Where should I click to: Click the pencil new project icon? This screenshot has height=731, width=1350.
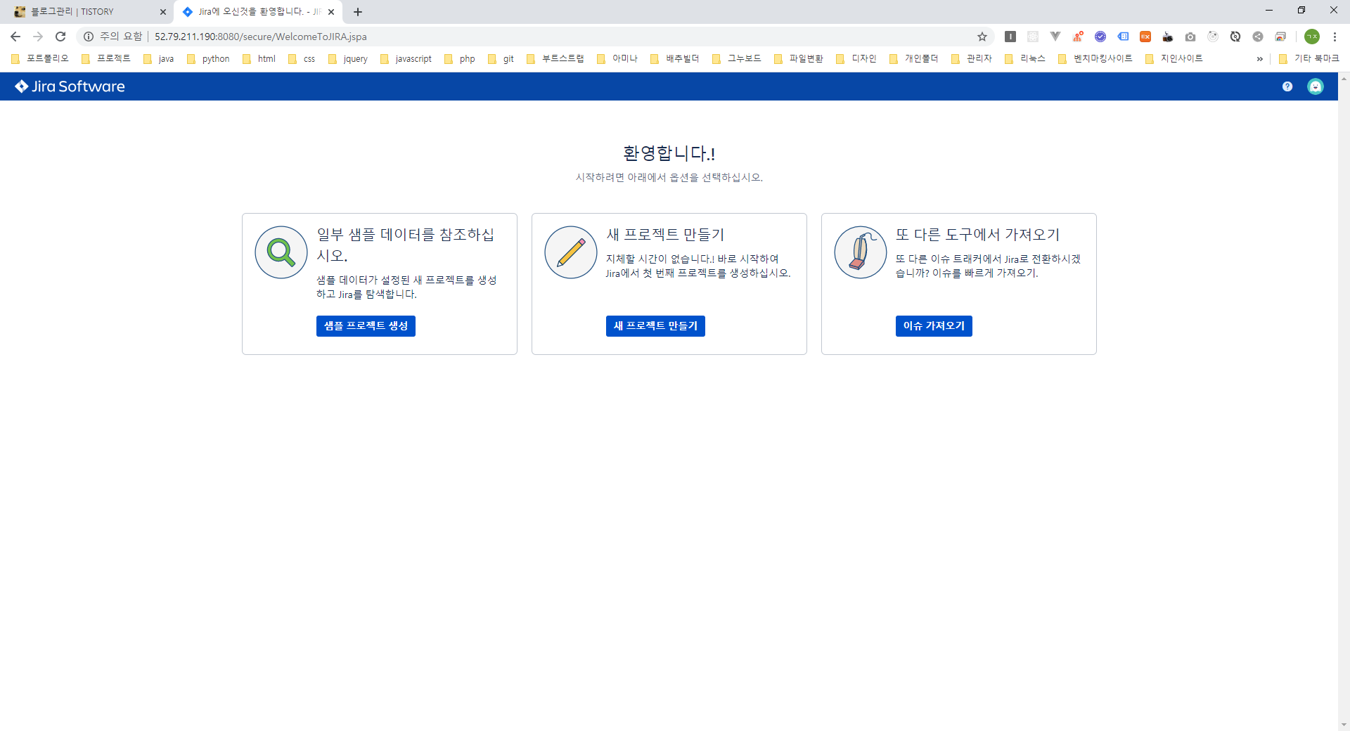(x=571, y=252)
